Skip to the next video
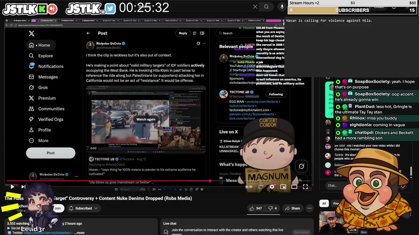The height and width of the screenshot is (235, 419). (23, 187)
